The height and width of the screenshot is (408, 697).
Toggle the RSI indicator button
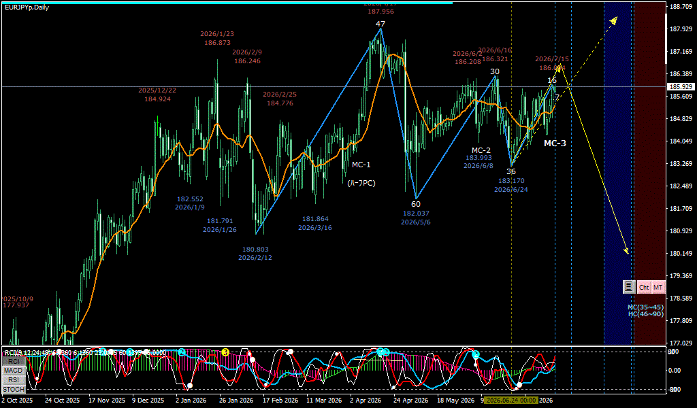pyautogui.click(x=14, y=380)
